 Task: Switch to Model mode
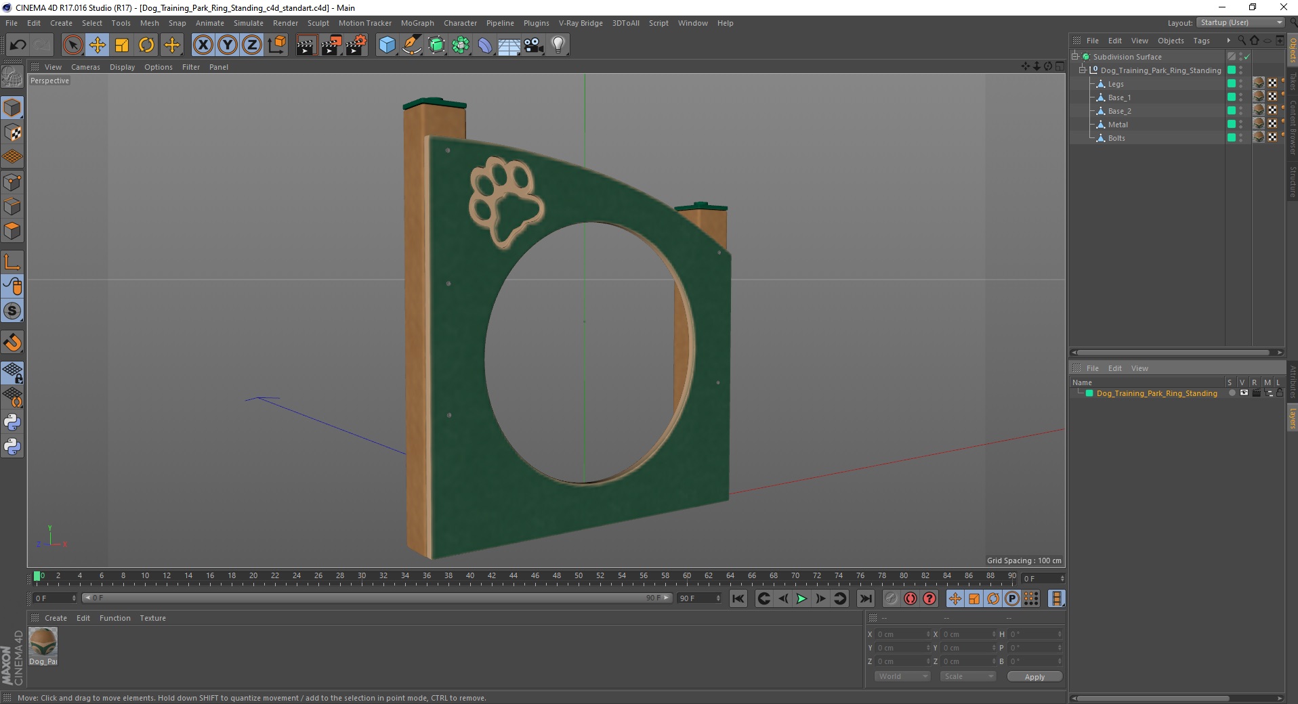click(12, 108)
